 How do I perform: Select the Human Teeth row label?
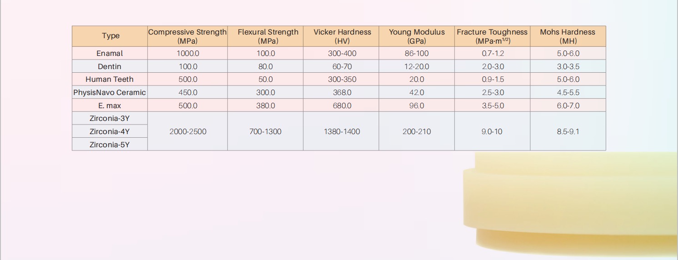coord(110,79)
